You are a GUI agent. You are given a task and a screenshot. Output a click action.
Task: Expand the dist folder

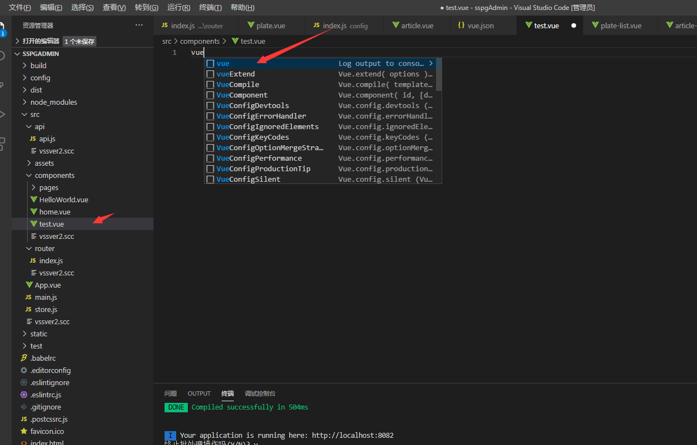[24, 90]
